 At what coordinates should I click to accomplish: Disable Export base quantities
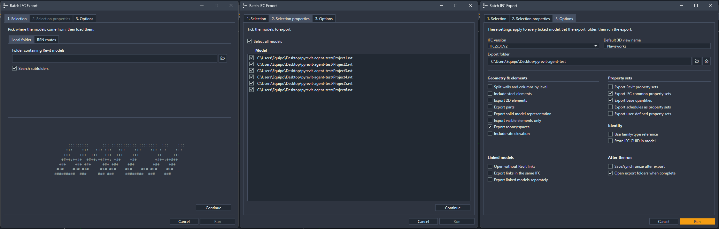(x=610, y=100)
